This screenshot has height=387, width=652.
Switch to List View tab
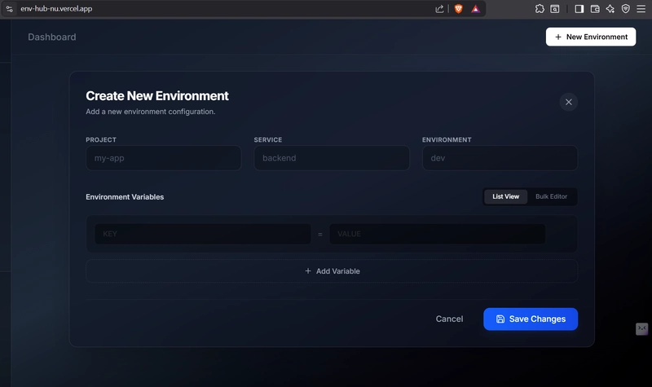505,196
